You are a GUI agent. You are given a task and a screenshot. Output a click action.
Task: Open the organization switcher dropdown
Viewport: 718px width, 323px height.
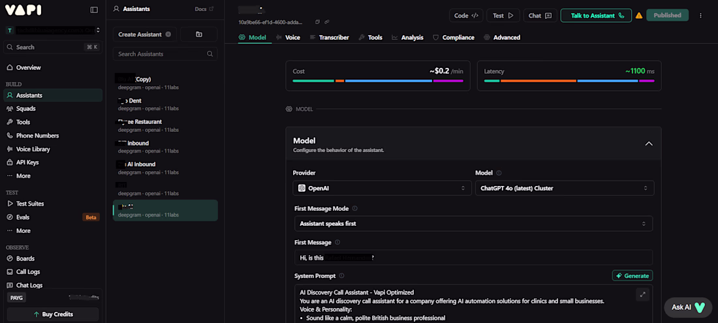pyautogui.click(x=53, y=31)
